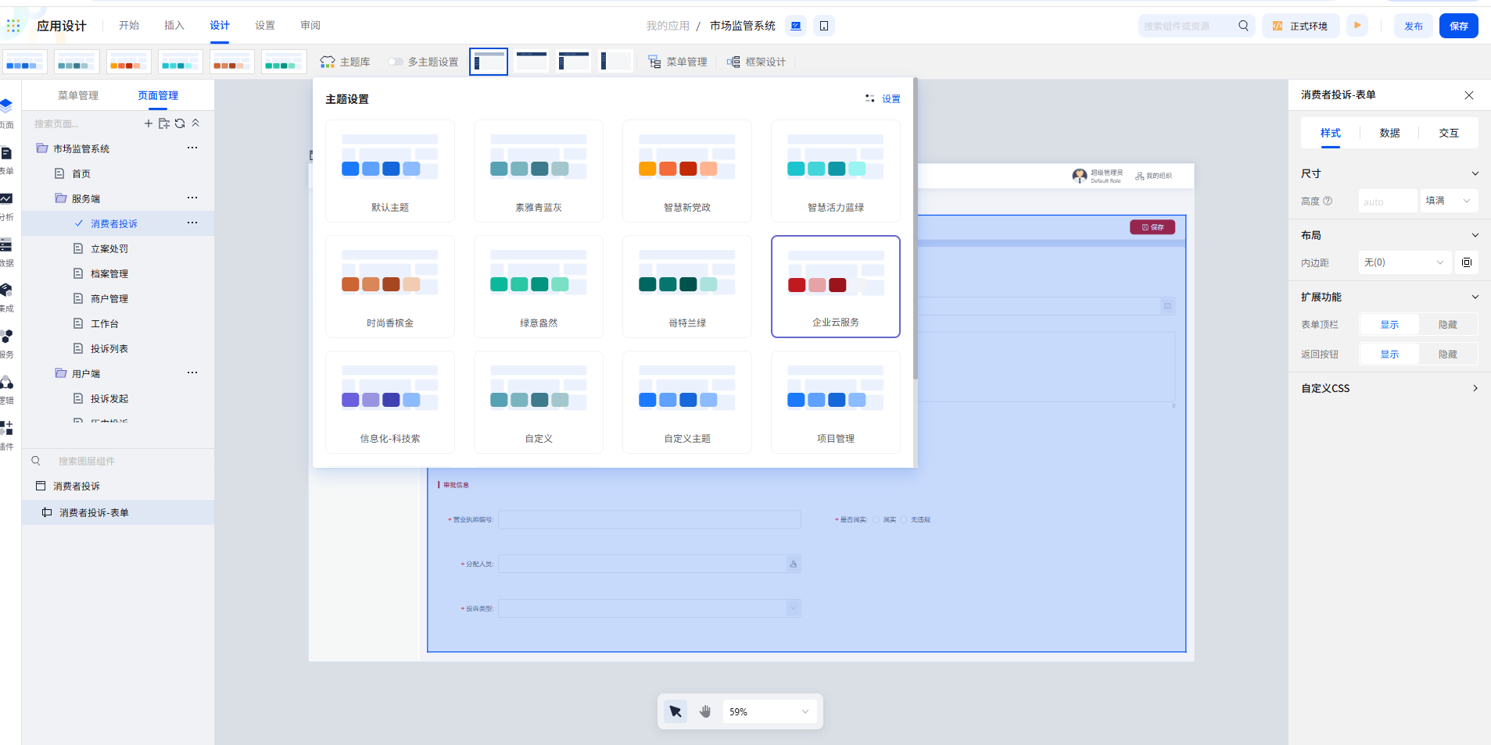Viewport: 1491px width, 745px height.
Task: Open the 填满 height mode dropdown
Action: (x=1449, y=201)
